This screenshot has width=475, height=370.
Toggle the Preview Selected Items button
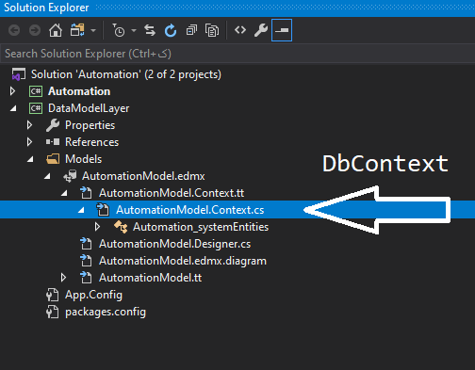(x=282, y=30)
